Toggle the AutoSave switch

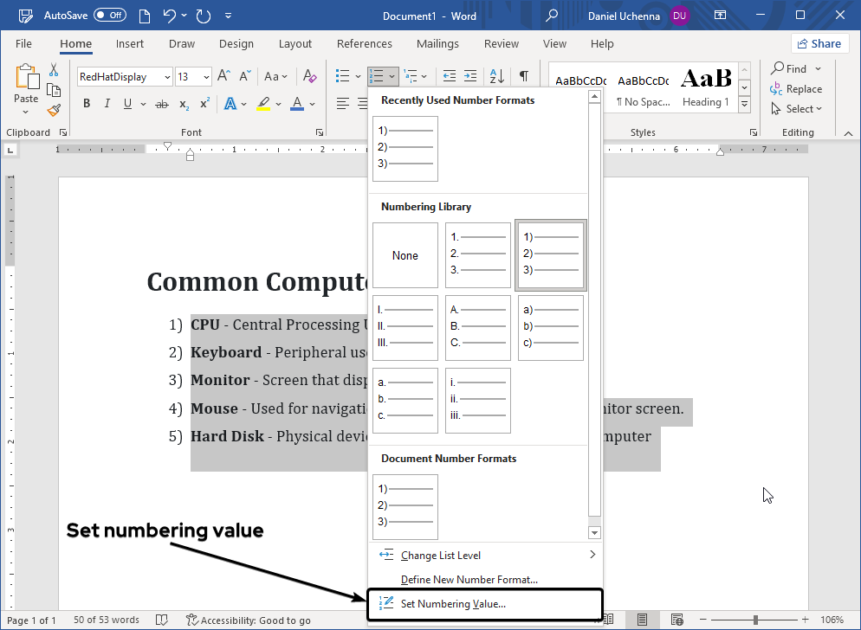[x=109, y=16]
